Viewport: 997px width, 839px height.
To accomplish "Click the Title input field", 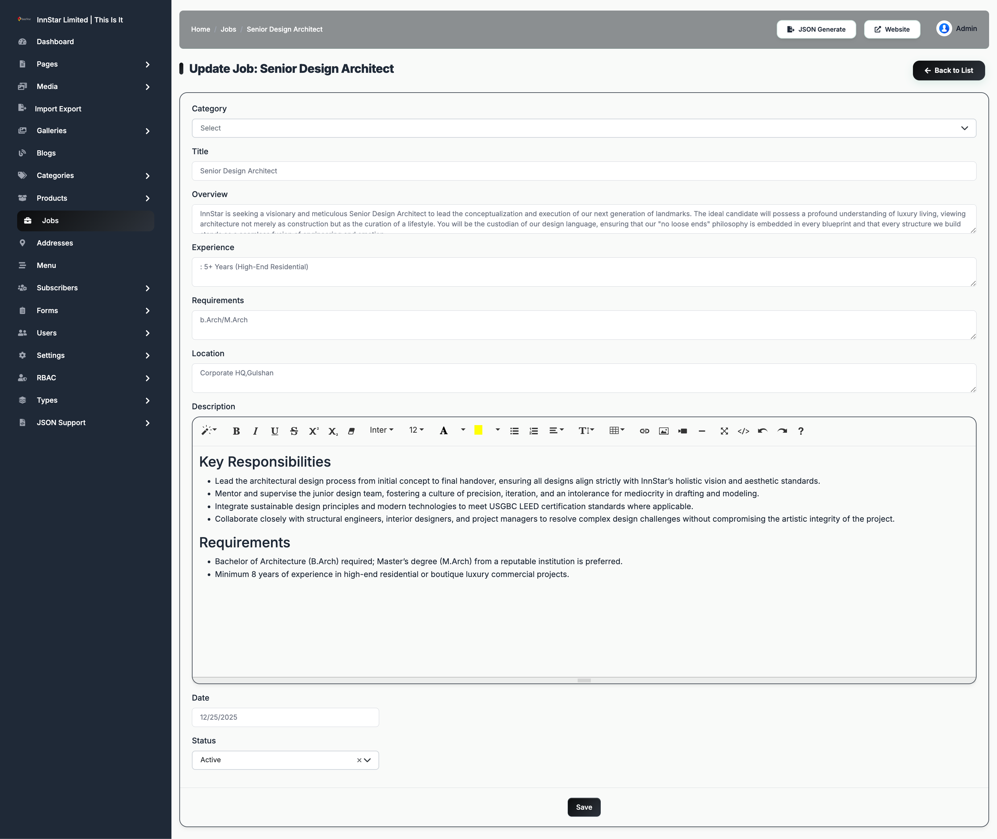I will 584,171.
